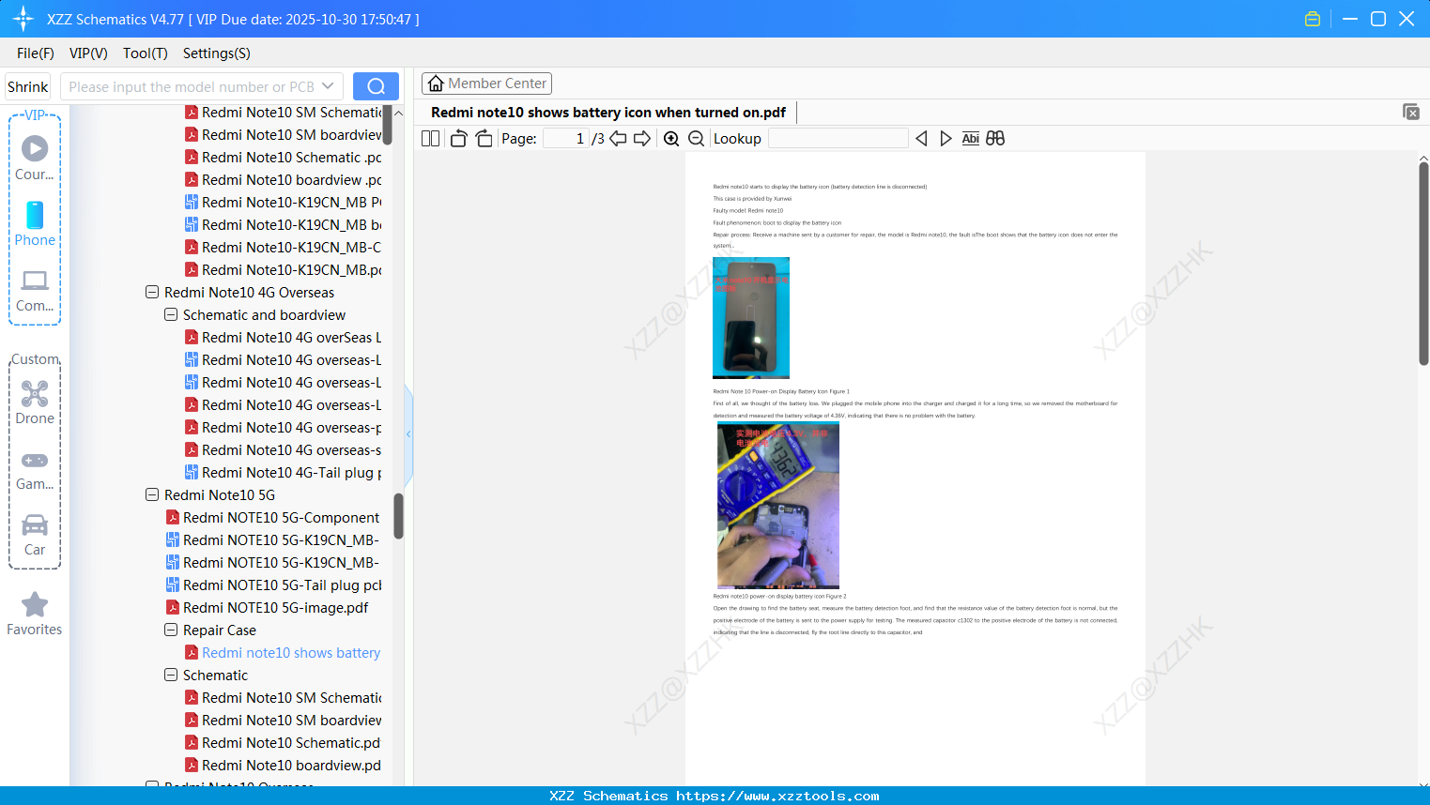Toggle the Abi whole-word match icon
Image resolution: width=1430 pixels, height=805 pixels.
coord(971,139)
